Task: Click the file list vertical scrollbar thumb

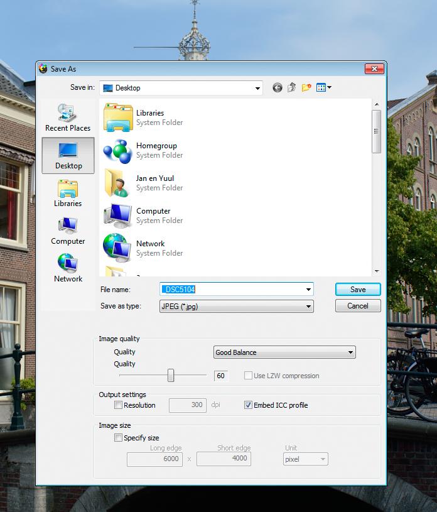Action: 376,131
